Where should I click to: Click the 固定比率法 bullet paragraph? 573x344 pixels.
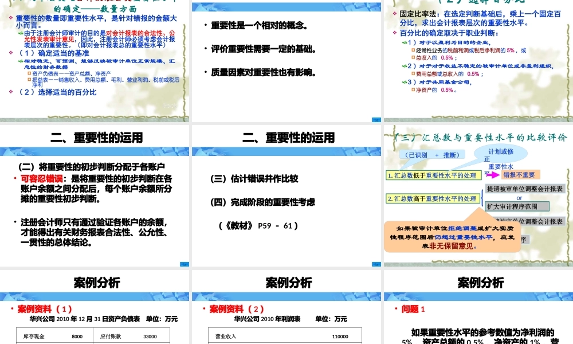point(480,18)
